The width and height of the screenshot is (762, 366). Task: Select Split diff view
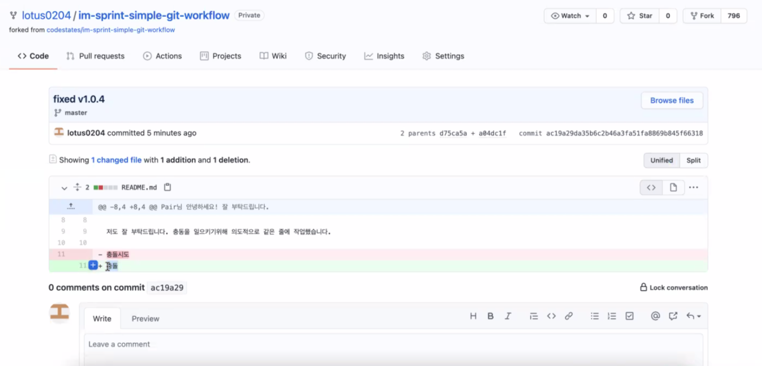click(693, 160)
